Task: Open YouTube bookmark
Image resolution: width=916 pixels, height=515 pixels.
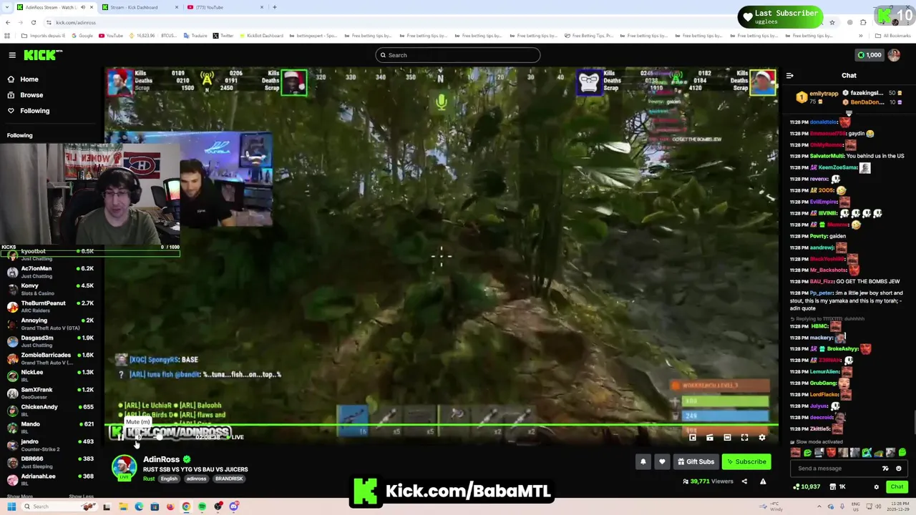Action: [111, 36]
